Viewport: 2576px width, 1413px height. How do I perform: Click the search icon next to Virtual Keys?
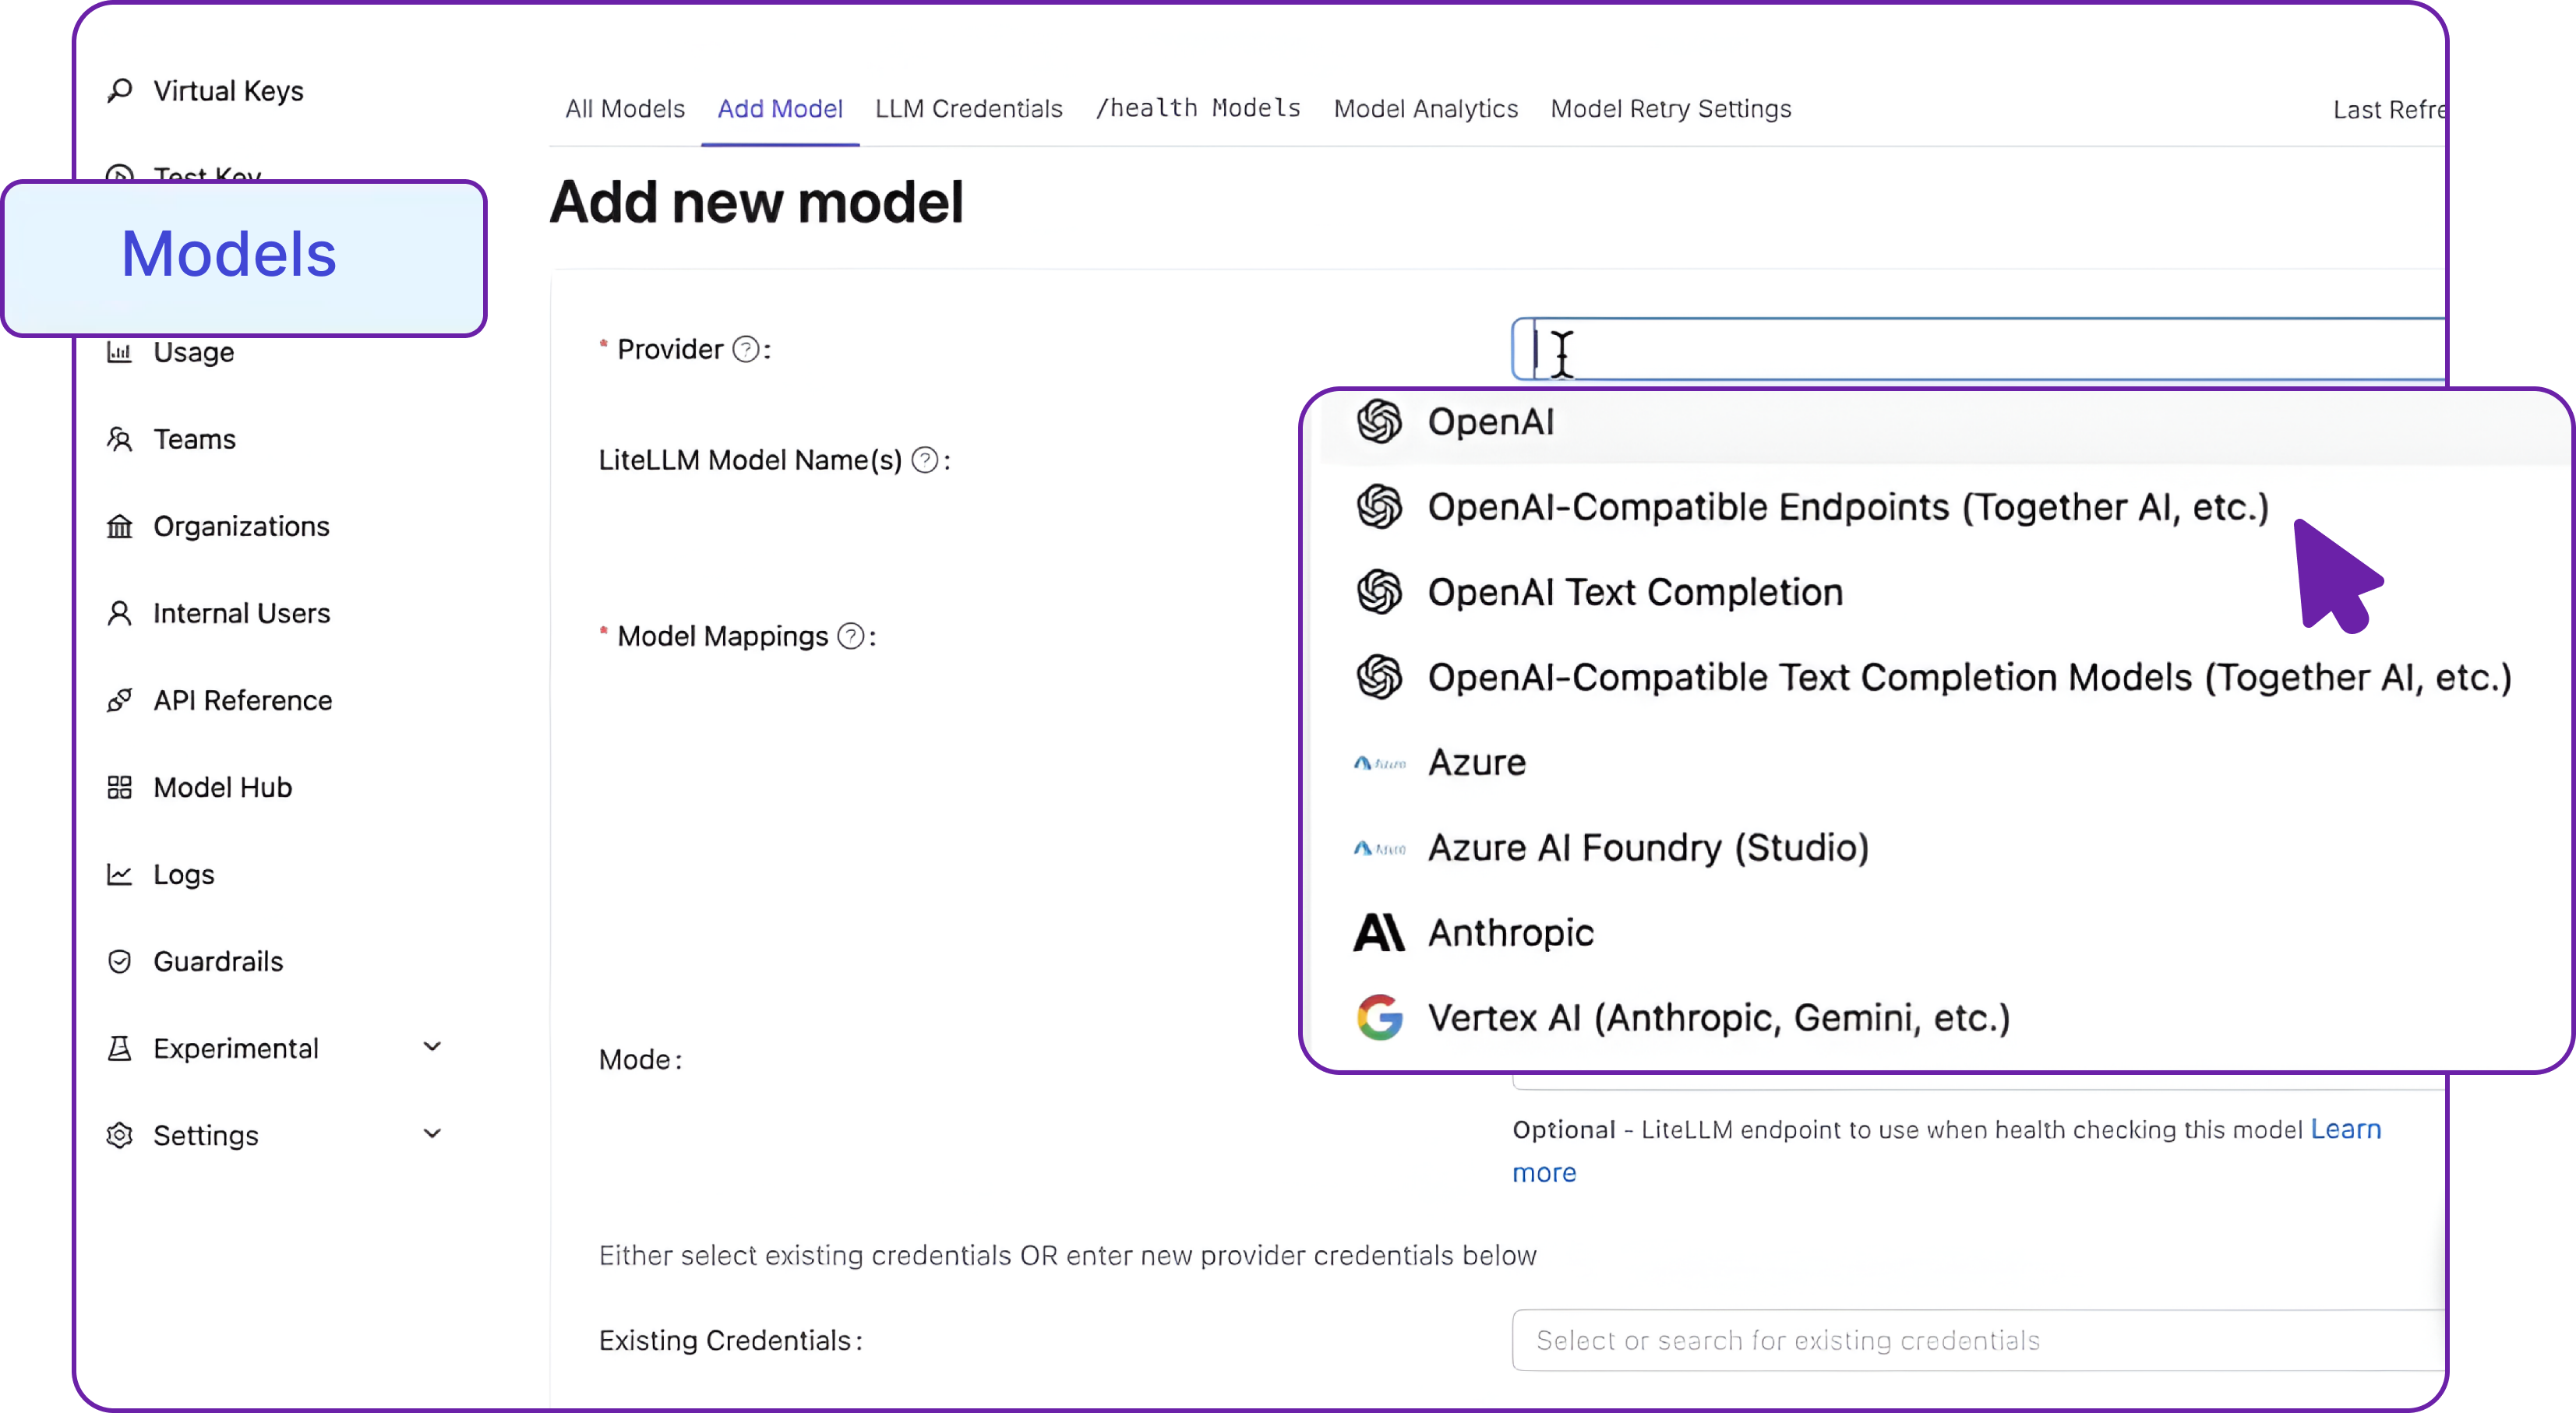point(120,90)
